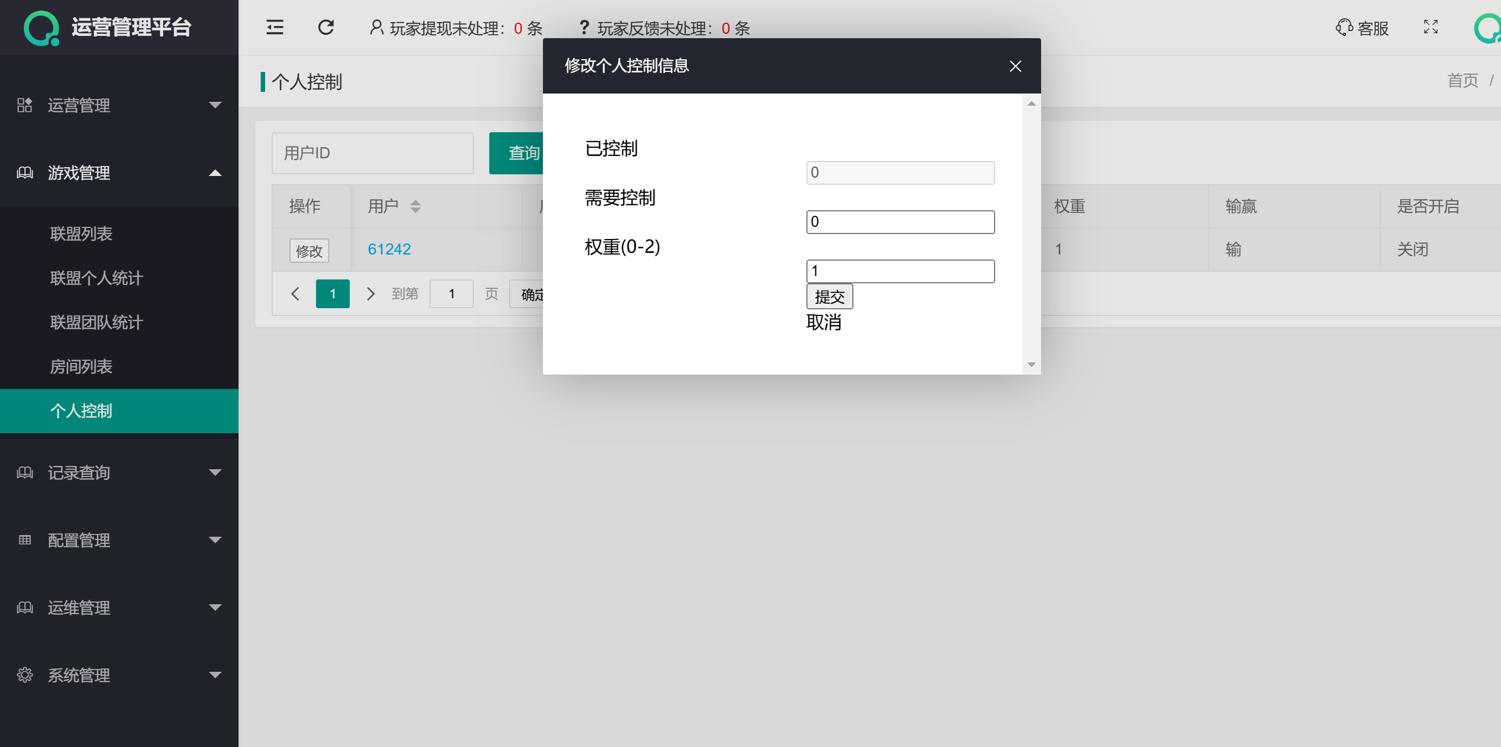This screenshot has width=1501, height=747.
Task: Open 房间列表 from the sidebar
Action: pos(81,366)
